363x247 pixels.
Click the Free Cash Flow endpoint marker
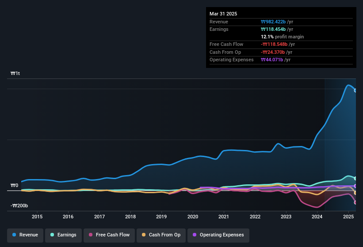355,202
